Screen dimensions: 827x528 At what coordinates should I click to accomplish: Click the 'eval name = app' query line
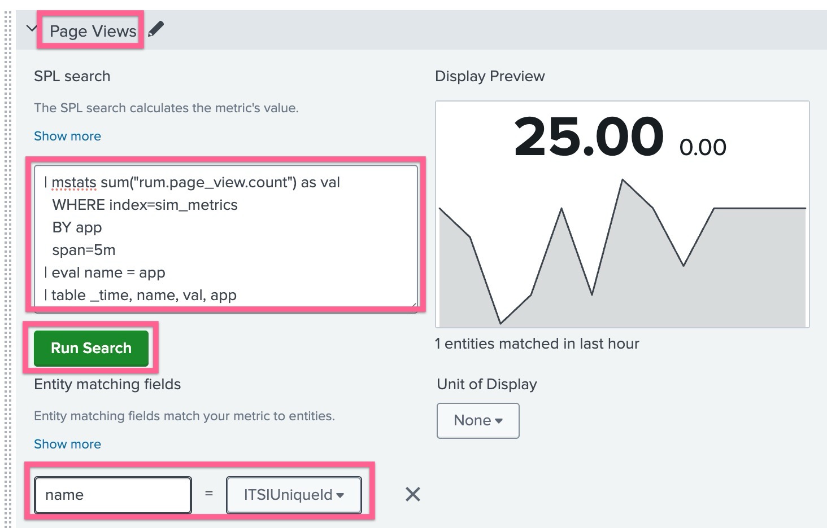pyautogui.click(x=105, y=272)
